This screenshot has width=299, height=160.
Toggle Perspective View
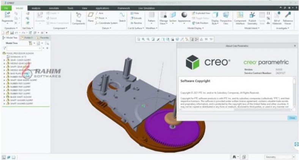pyautogui.click(x=226, y=18)
